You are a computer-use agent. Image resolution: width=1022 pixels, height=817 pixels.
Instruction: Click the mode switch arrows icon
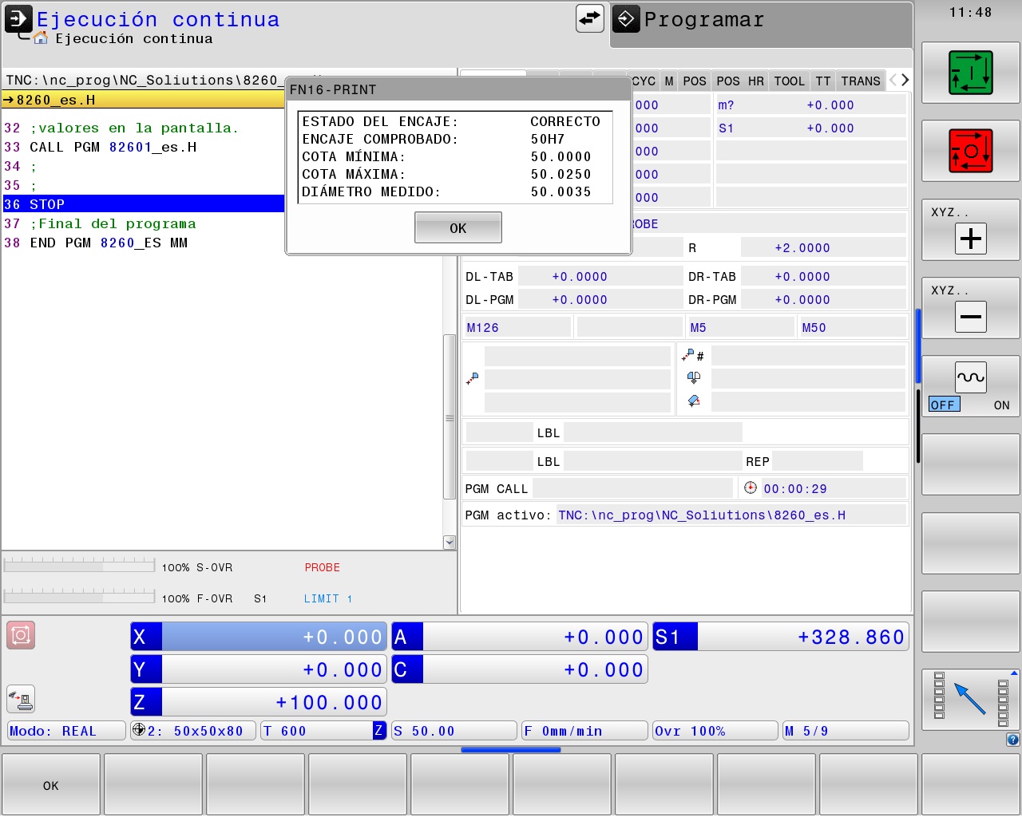coord(590,18)
